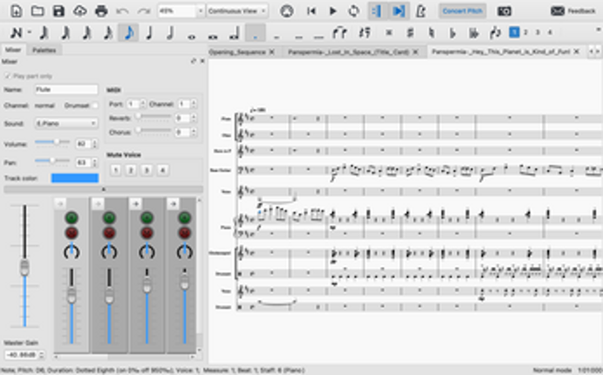
Task: Switch to the Palettes tab
Action: click(x=44, y=50)
